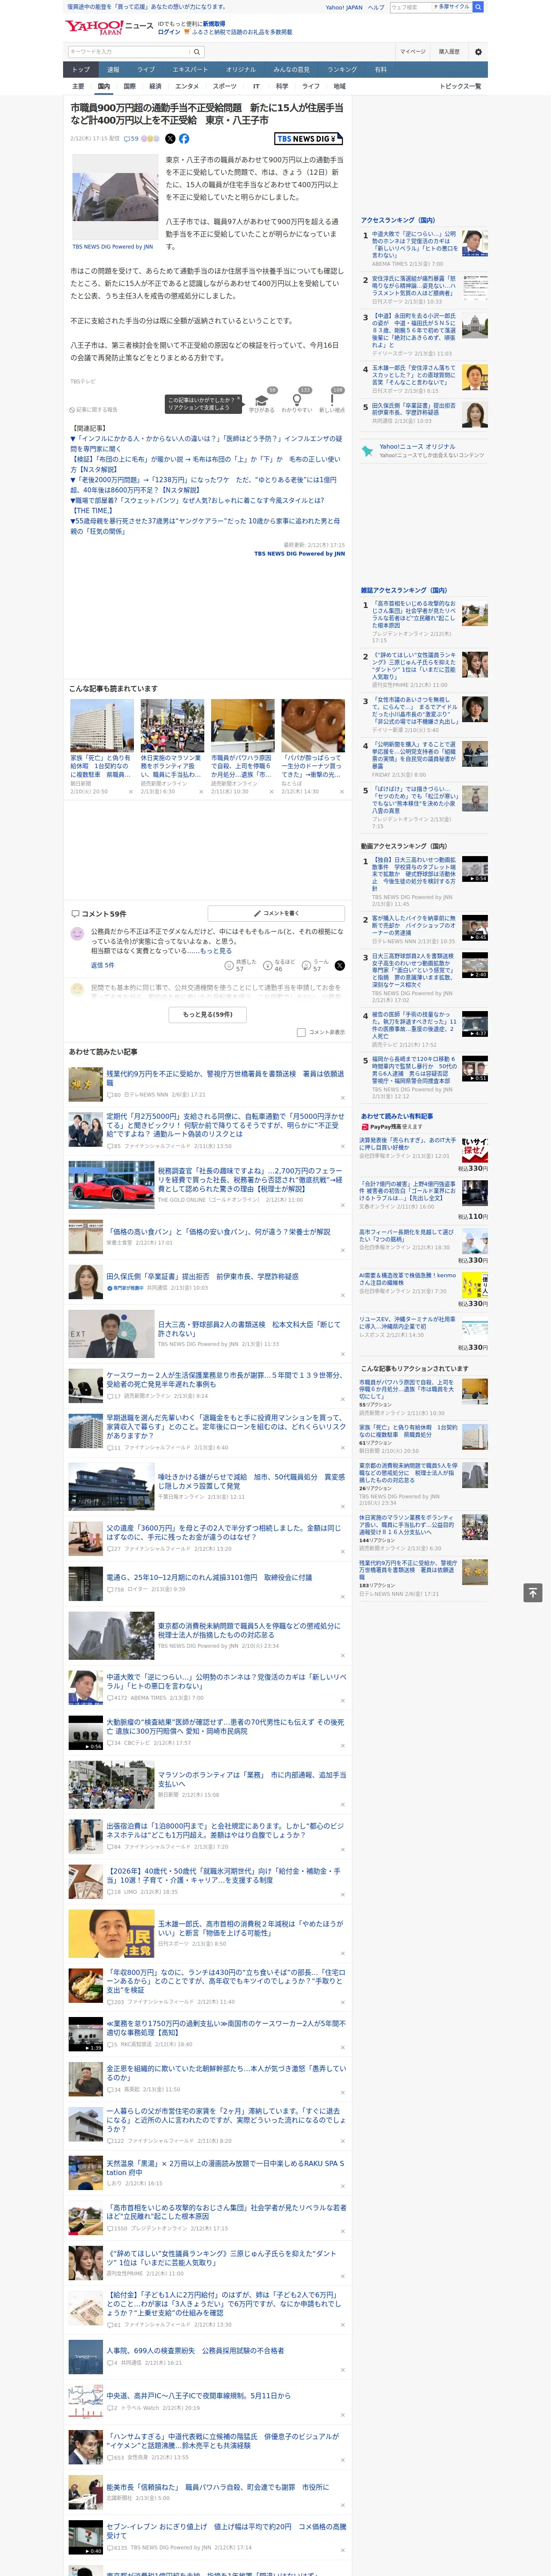Select the 国際 category
The width and height of the screenshot is (551, 2576).
click(129, 86)
